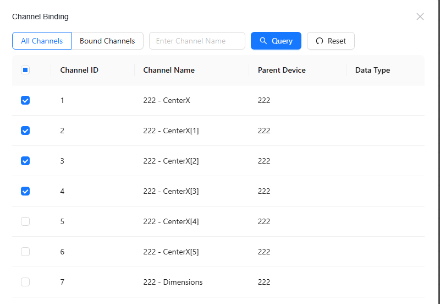Image resolution: width=440 pixels, height=304 pixels.
Task: Click the Channel ID column header
Action: click(79, 70)
